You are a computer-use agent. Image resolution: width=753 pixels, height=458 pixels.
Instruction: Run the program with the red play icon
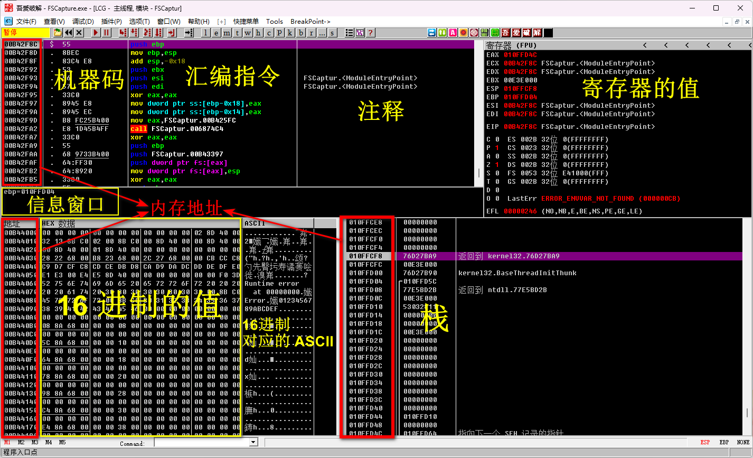[96, 32]
